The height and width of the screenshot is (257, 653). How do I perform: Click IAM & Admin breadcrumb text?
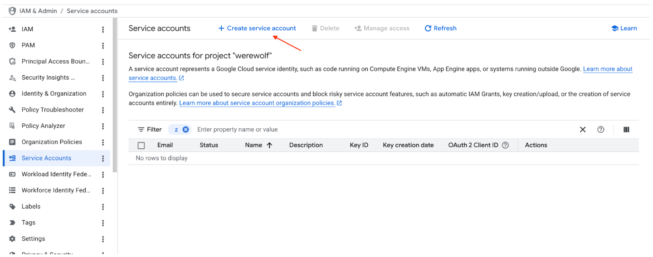point(38,11)
